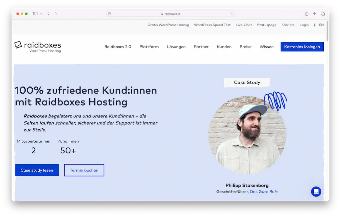Show the tab overview icon

tap(323, 14)
